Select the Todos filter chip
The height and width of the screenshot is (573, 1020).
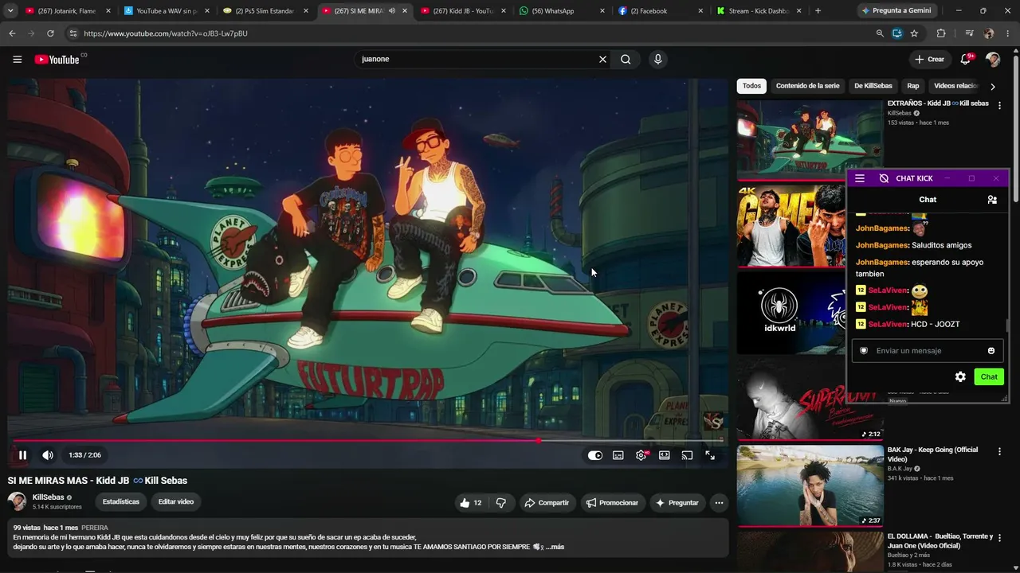pyautogui.click(x=751, y=86)
